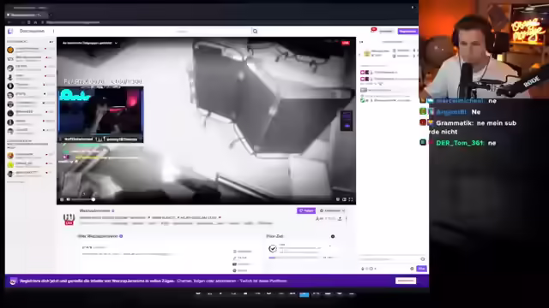Screen dimensions: 549x308
Task: Toggle theatre mode in player
Action: click(344, 199)
